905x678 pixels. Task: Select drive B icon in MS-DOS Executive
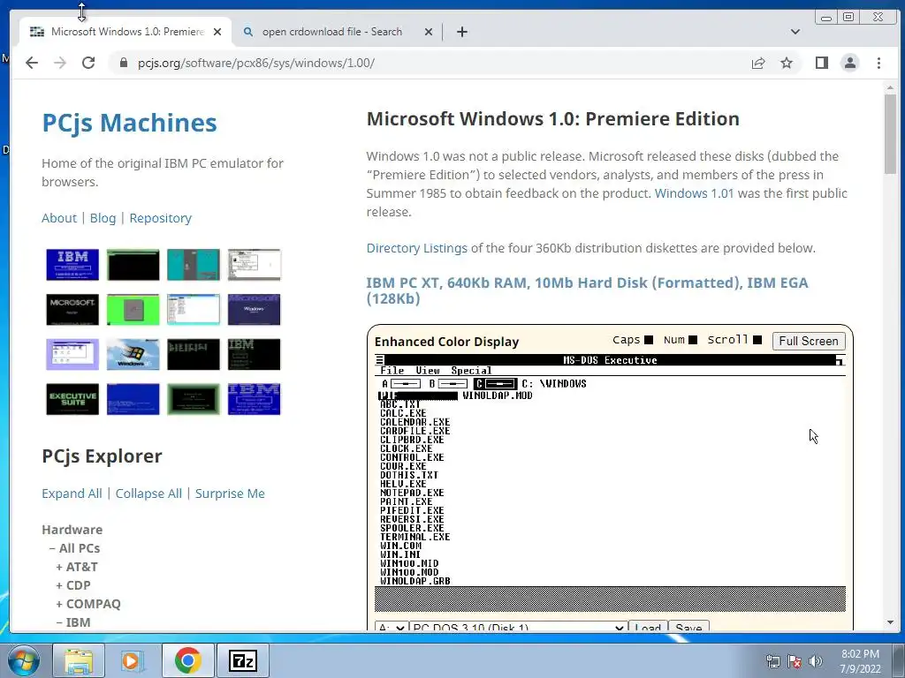tap(448, 383)
